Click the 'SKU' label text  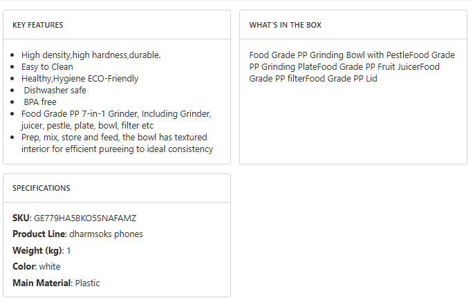coord(21,218)
